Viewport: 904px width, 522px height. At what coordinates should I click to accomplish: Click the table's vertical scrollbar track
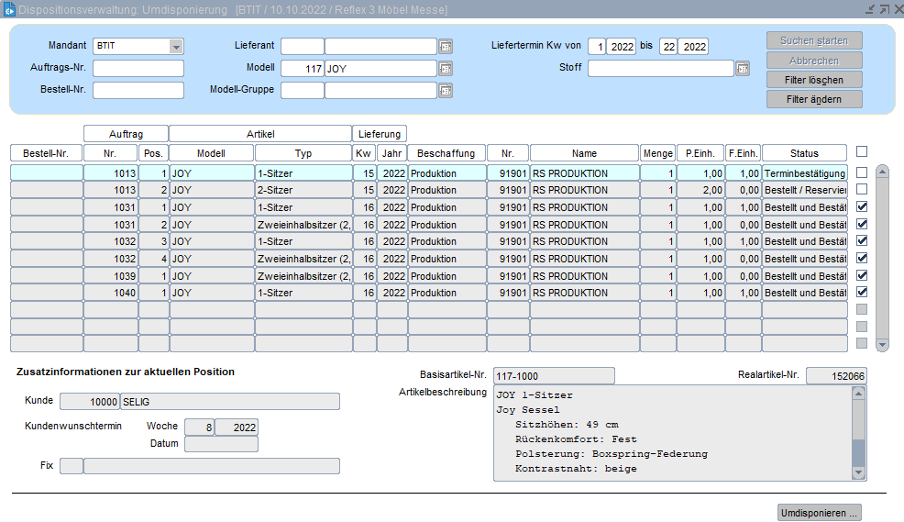coord(882,257)
